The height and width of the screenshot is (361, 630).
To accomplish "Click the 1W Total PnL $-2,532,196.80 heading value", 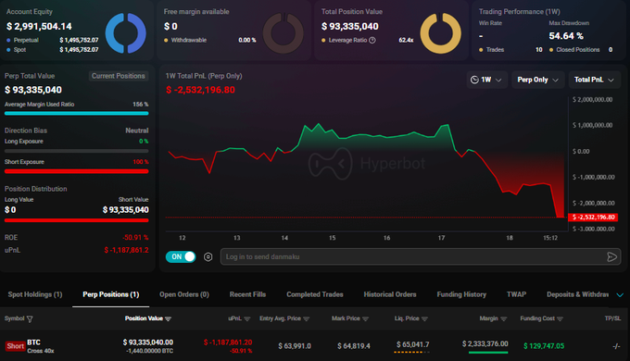I will [x=200, y=90].
